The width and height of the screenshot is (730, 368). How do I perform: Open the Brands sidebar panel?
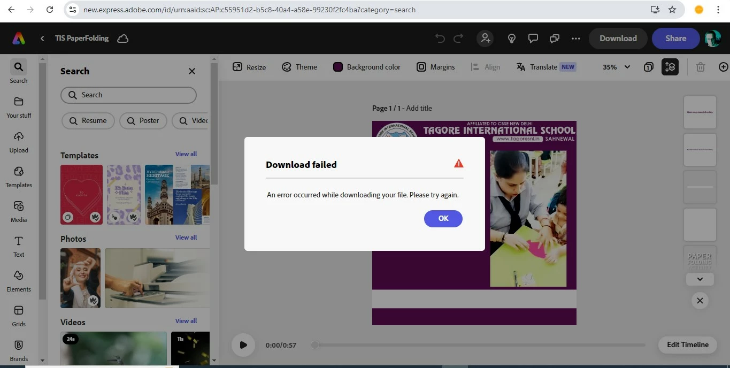pyautogui.click(x=19, y=350)
